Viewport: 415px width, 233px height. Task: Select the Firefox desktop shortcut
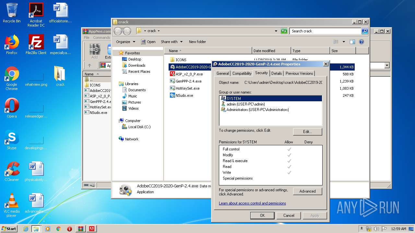(12, 45)
